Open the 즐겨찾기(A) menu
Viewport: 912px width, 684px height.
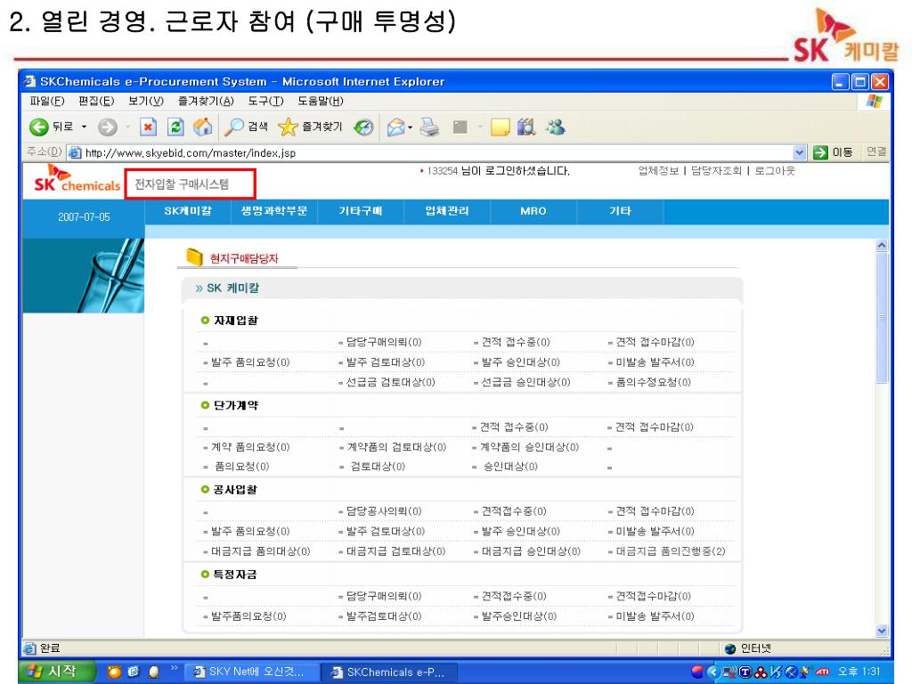(x=206, y=102)
